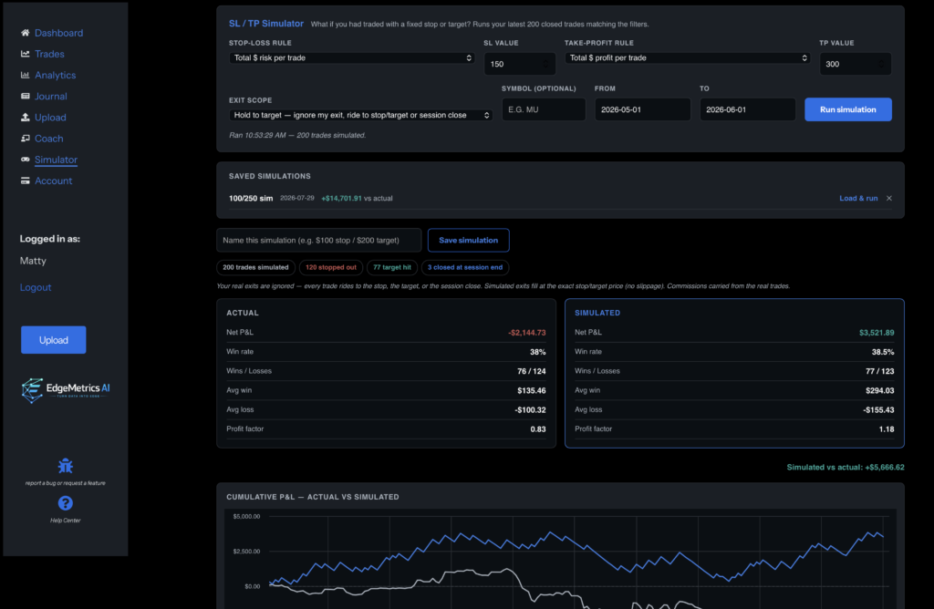Click the 120 stopped out chip
Image resolution: width=934 pixels, height=609 pixels.
coord(330,267)
